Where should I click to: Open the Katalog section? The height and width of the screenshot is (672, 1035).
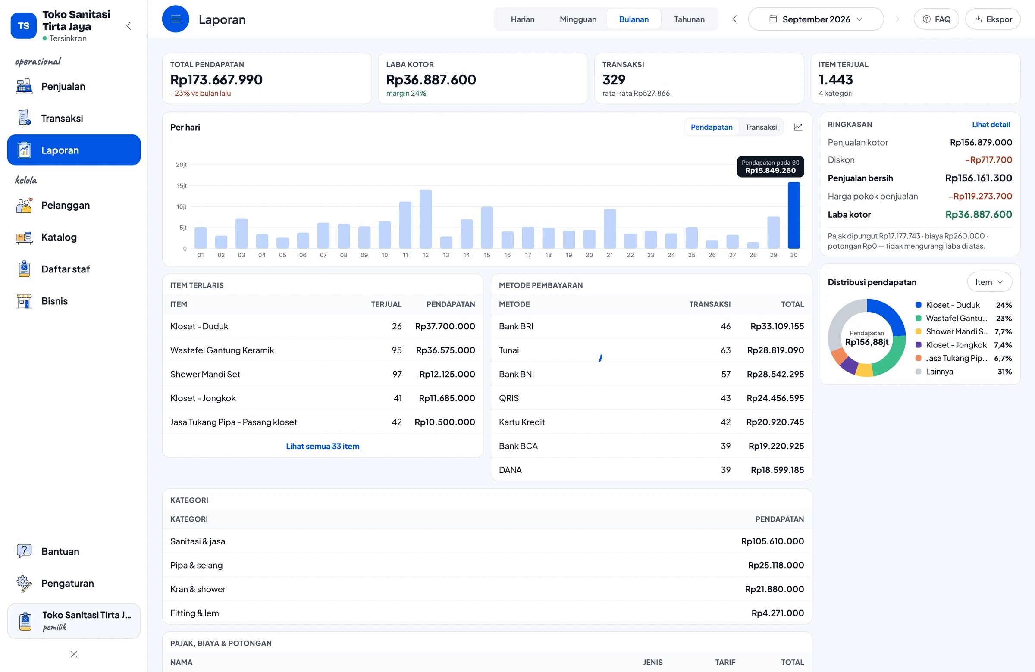(x=74, y=238)
